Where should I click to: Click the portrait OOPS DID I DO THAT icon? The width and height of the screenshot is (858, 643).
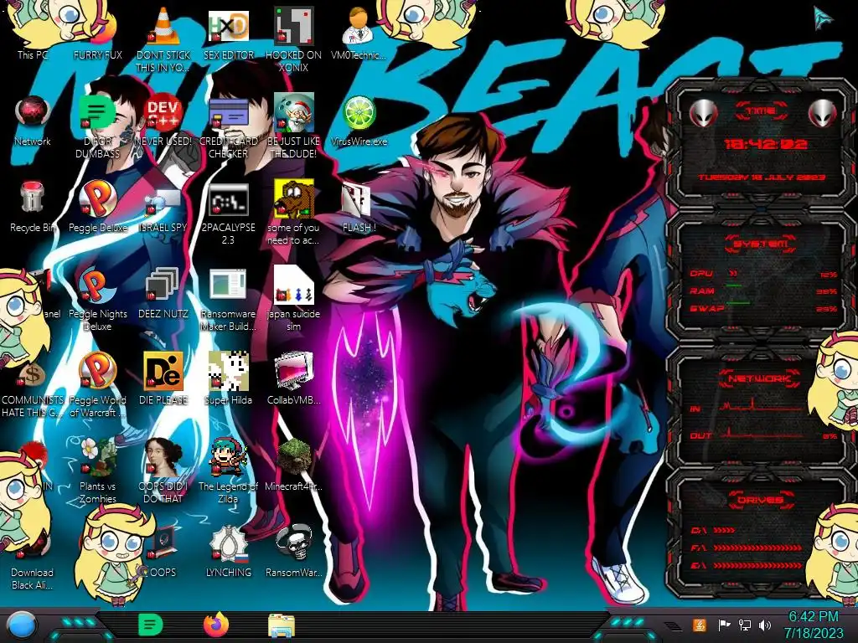(x=163, y=471)
